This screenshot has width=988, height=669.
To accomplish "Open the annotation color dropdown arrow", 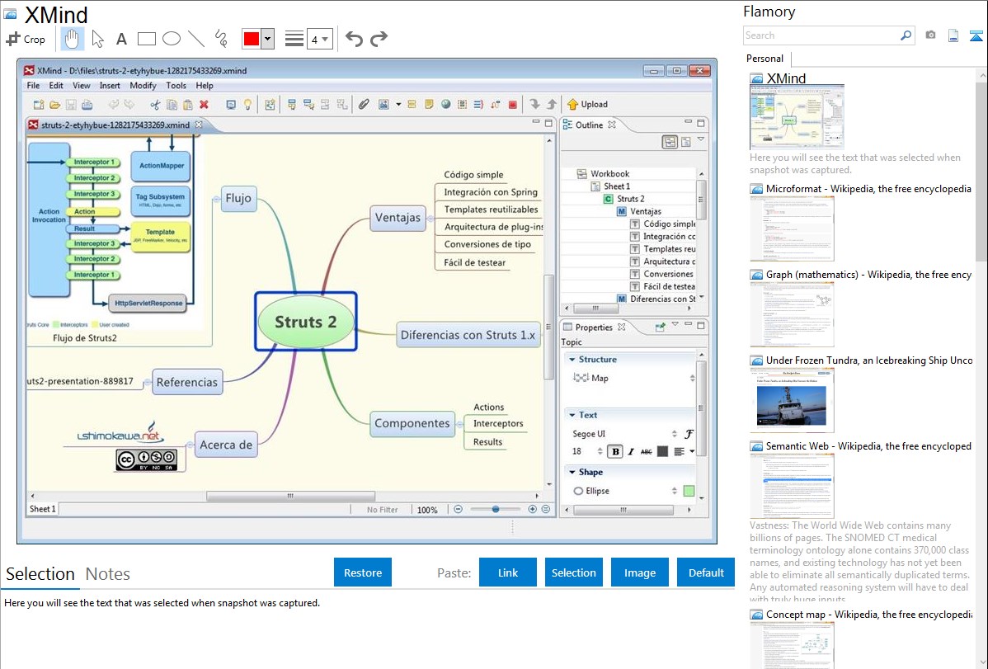I will (267, 39).
